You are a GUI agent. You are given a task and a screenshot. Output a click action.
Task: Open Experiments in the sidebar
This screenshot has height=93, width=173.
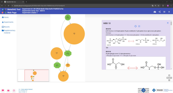click(x=8, y=22)
